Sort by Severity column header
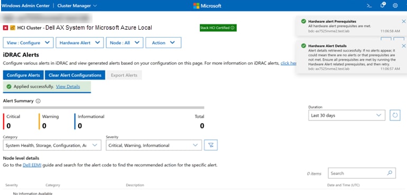Screen dimensions: 407x195 pyautogui.click(x=12, y=185)
